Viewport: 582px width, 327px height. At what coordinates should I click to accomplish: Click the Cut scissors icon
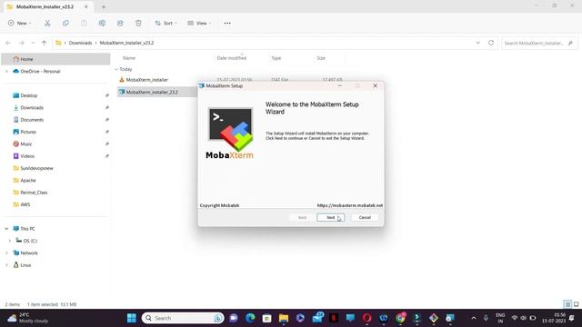click(47, 23)
